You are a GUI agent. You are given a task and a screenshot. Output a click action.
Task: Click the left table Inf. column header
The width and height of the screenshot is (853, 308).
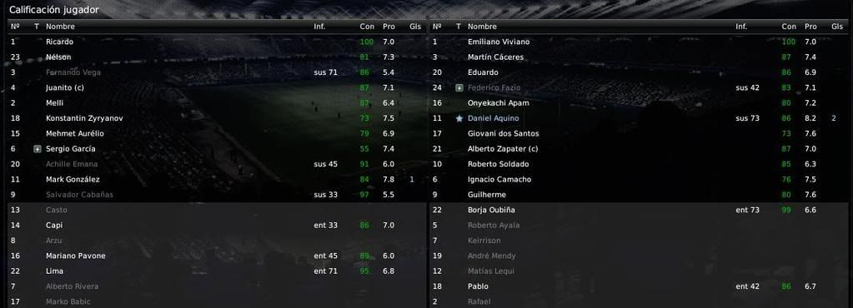(x=319, y=26)
